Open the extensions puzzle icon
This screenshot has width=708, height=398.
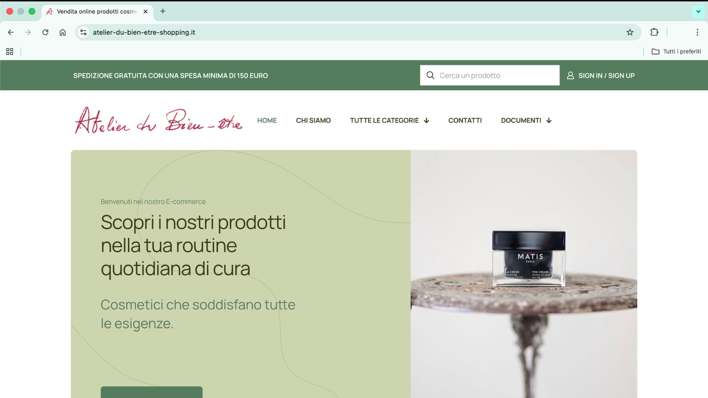click(x=654, y=32)
